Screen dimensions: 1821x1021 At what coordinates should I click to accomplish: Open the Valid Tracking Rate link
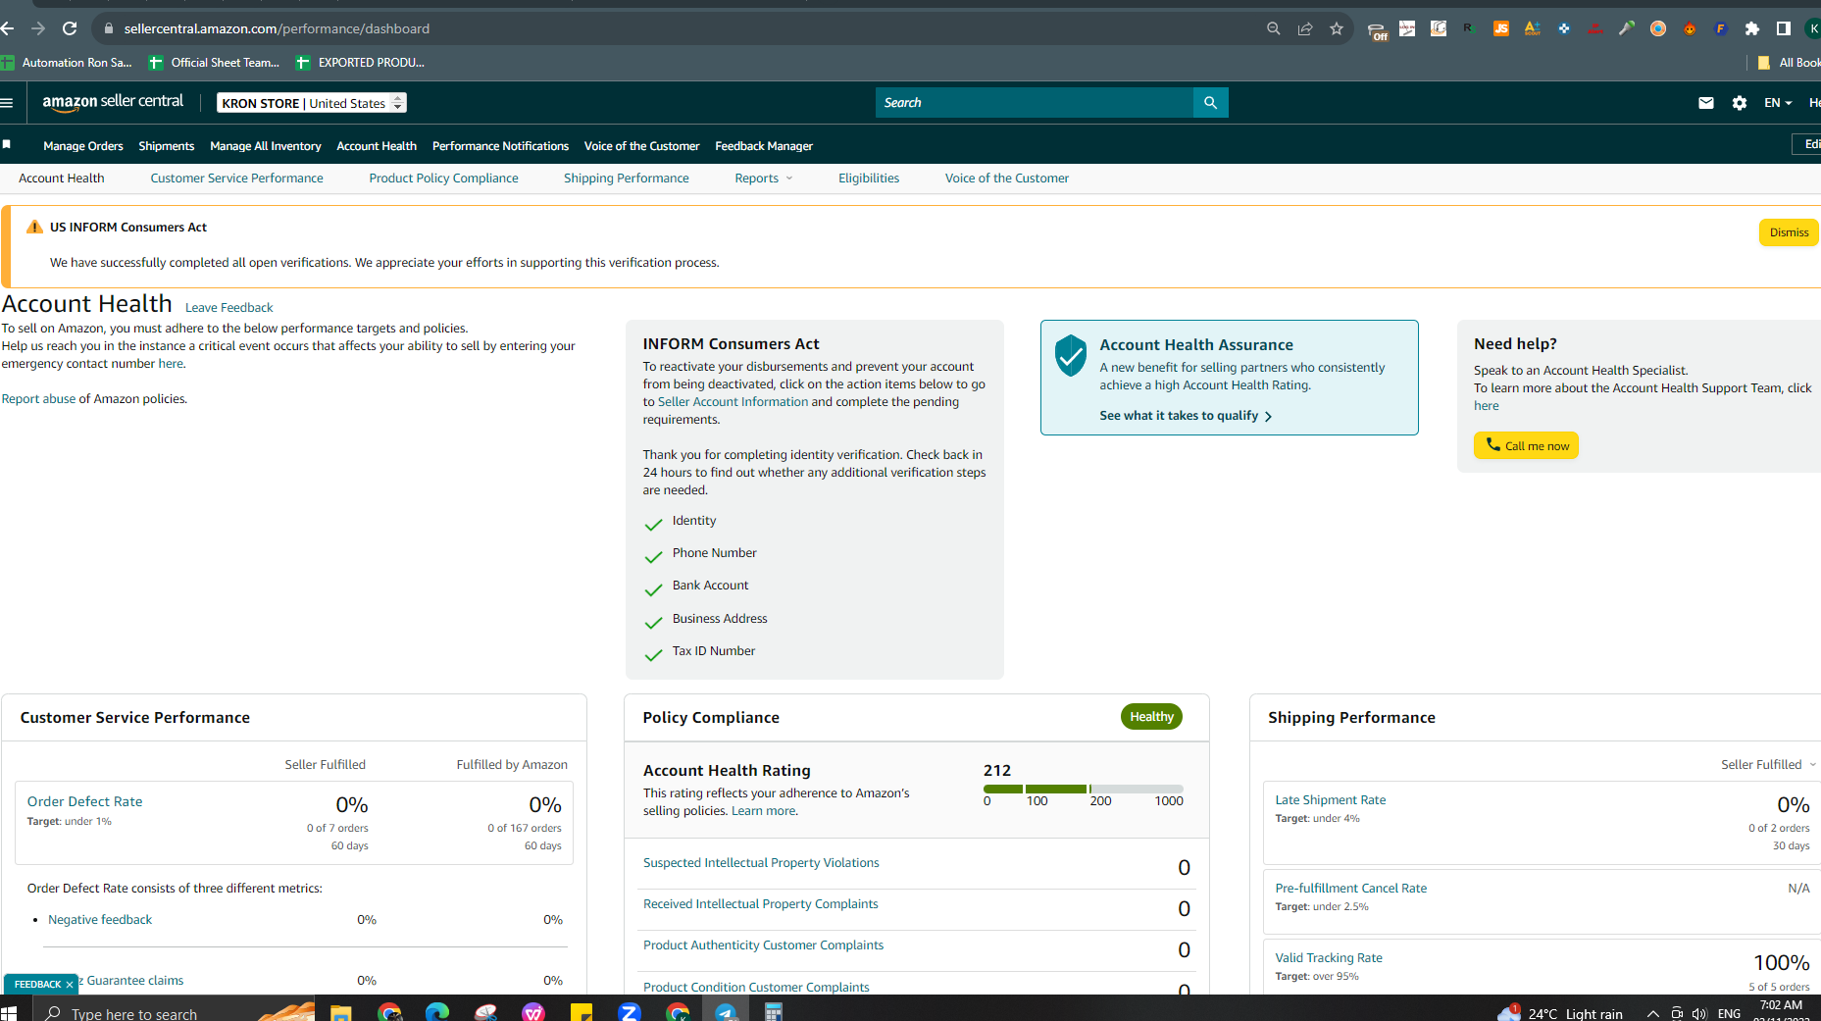click(1328, 958)
